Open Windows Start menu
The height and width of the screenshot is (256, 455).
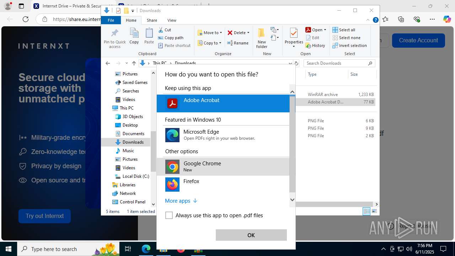coord(9,249)
